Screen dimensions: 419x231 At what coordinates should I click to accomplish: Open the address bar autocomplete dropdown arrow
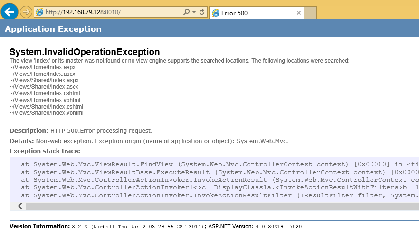[x=194, y=12]
